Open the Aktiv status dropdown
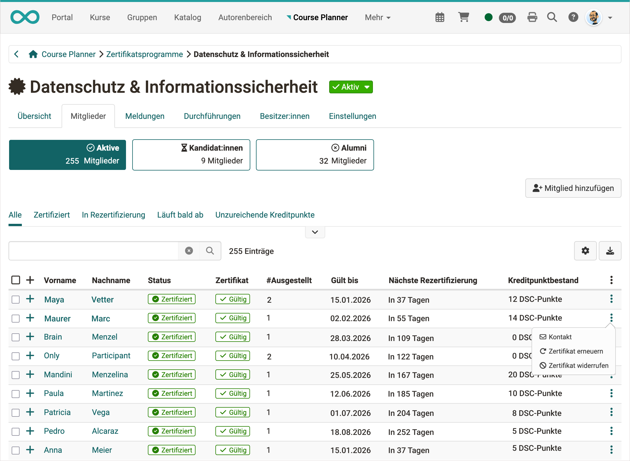 point(351,87)
